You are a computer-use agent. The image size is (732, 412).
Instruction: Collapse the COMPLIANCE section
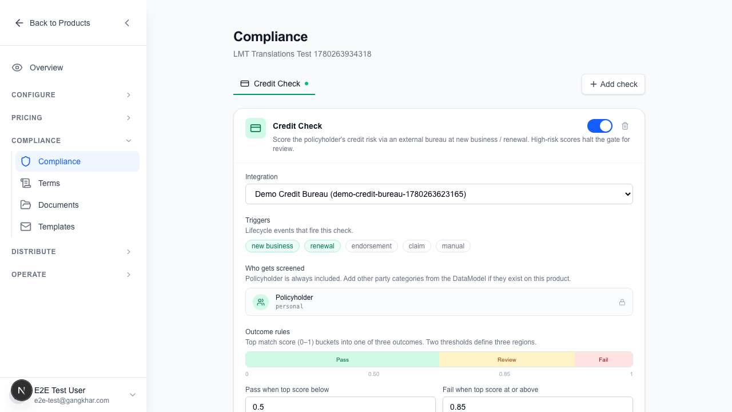73,141
